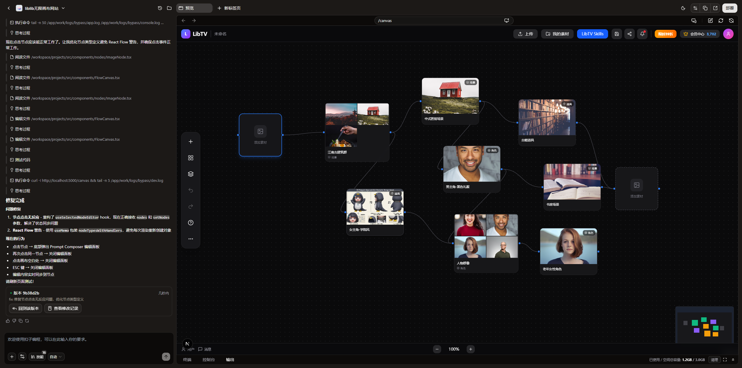The width and height of the screenshot is (742, 368).
Task: Click the help question mark icon
Action: (190, 223)
